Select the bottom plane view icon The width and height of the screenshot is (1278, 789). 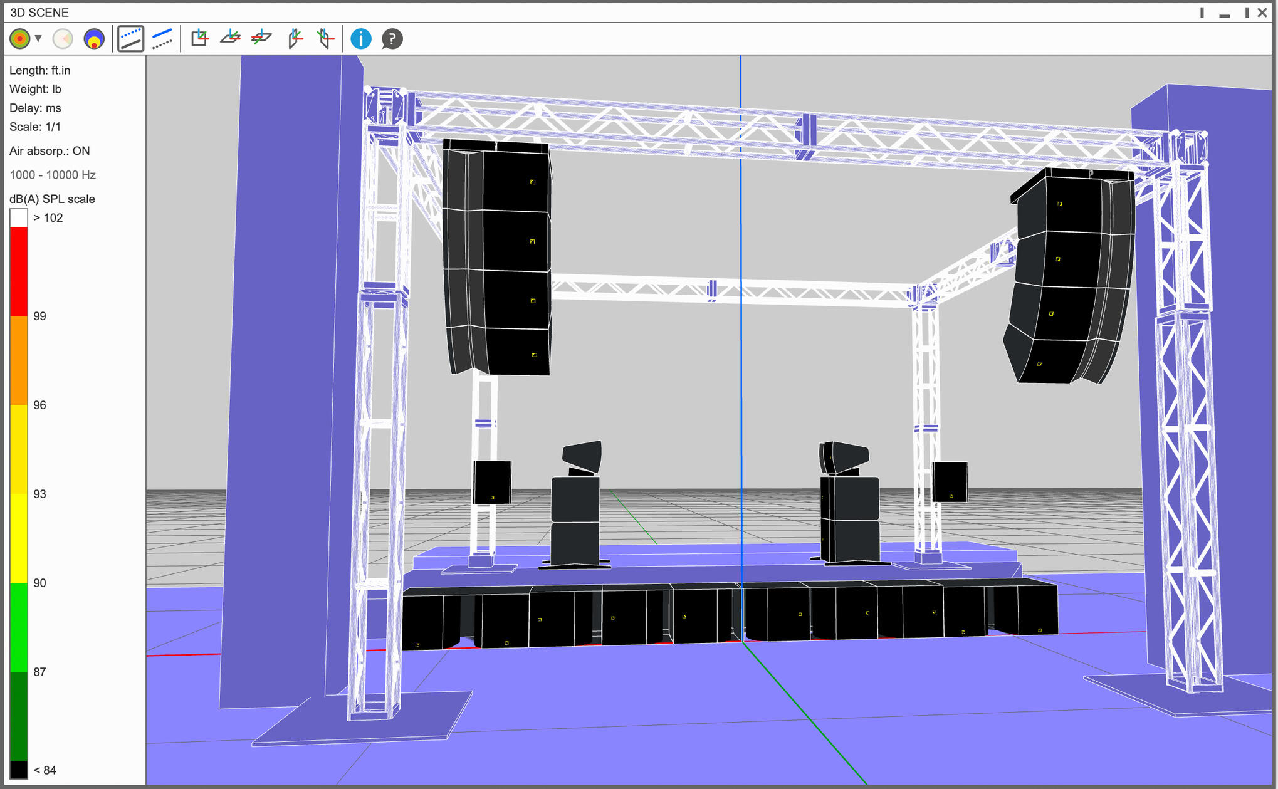(x=261, y=39)
